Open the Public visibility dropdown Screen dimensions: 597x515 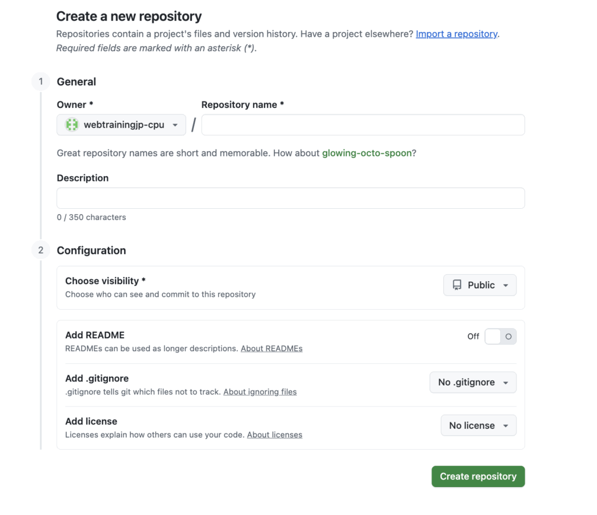[480, 285]
